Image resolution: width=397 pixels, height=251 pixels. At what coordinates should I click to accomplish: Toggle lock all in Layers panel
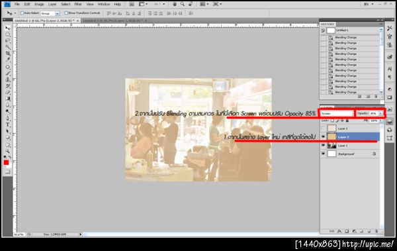347,121
